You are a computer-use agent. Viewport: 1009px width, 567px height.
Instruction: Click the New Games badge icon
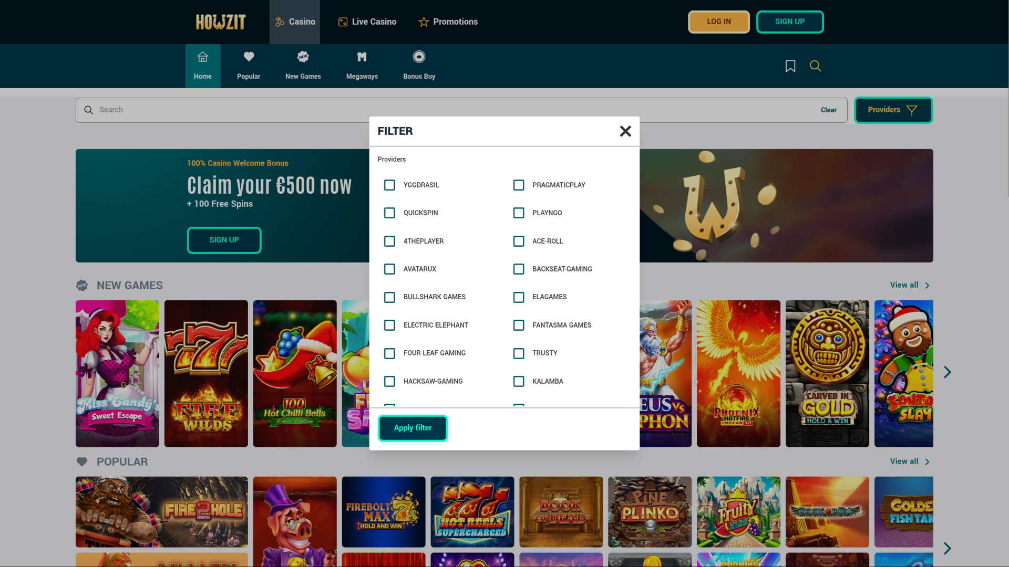pyautogui.click(x=303, y=57)
